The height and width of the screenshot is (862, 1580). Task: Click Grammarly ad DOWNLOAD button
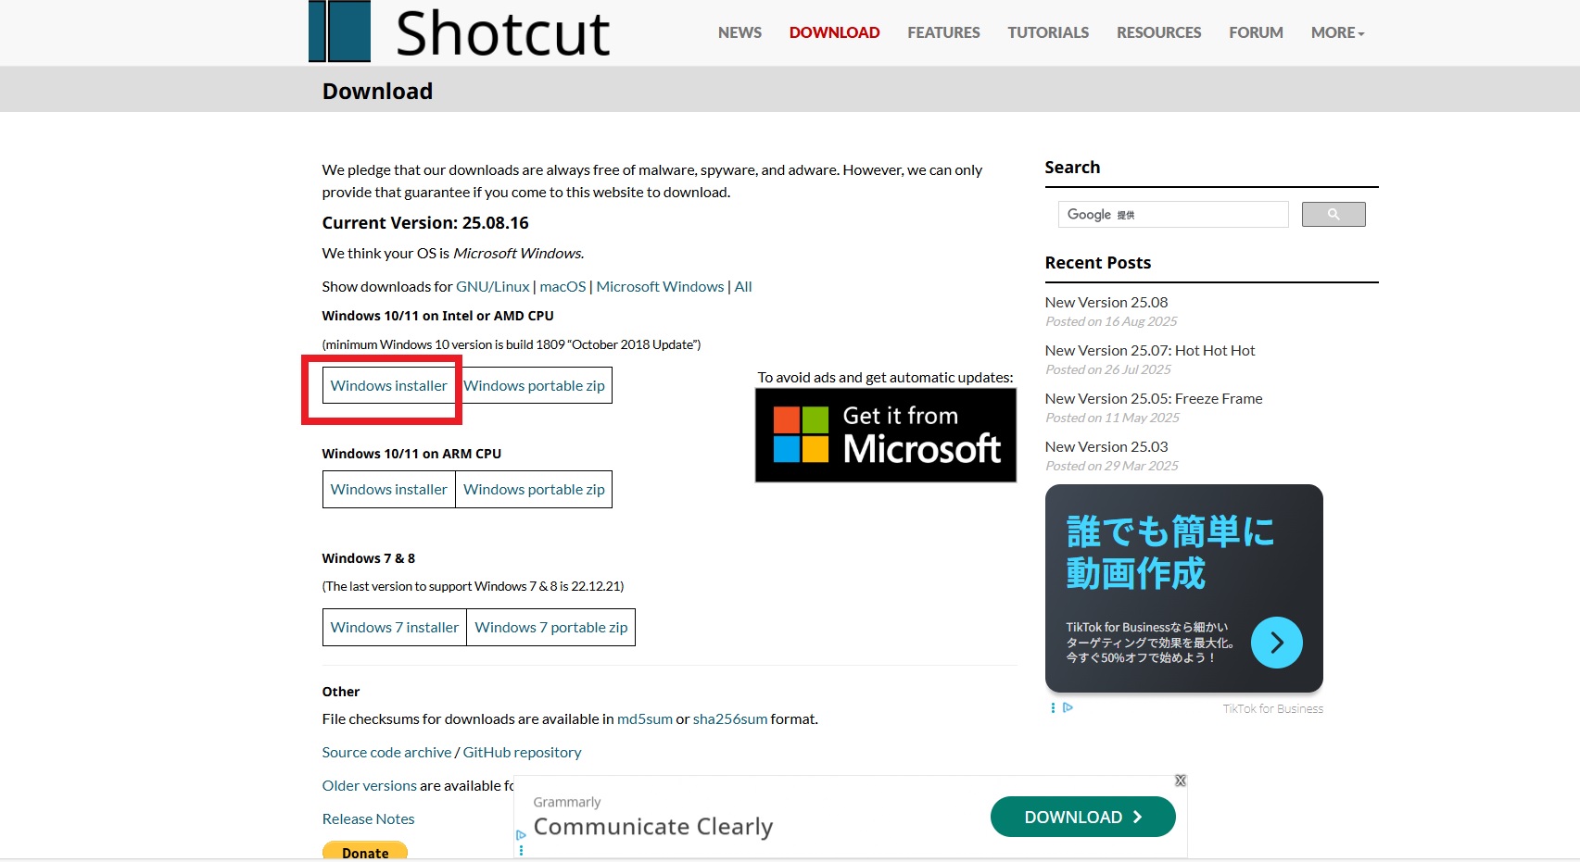click(x=1082, y=817)
